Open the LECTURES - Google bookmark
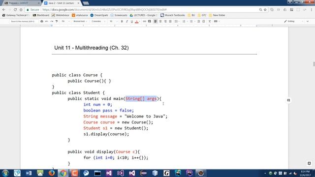Viewport: 315px width, 177px height. [x=144, y=15]
